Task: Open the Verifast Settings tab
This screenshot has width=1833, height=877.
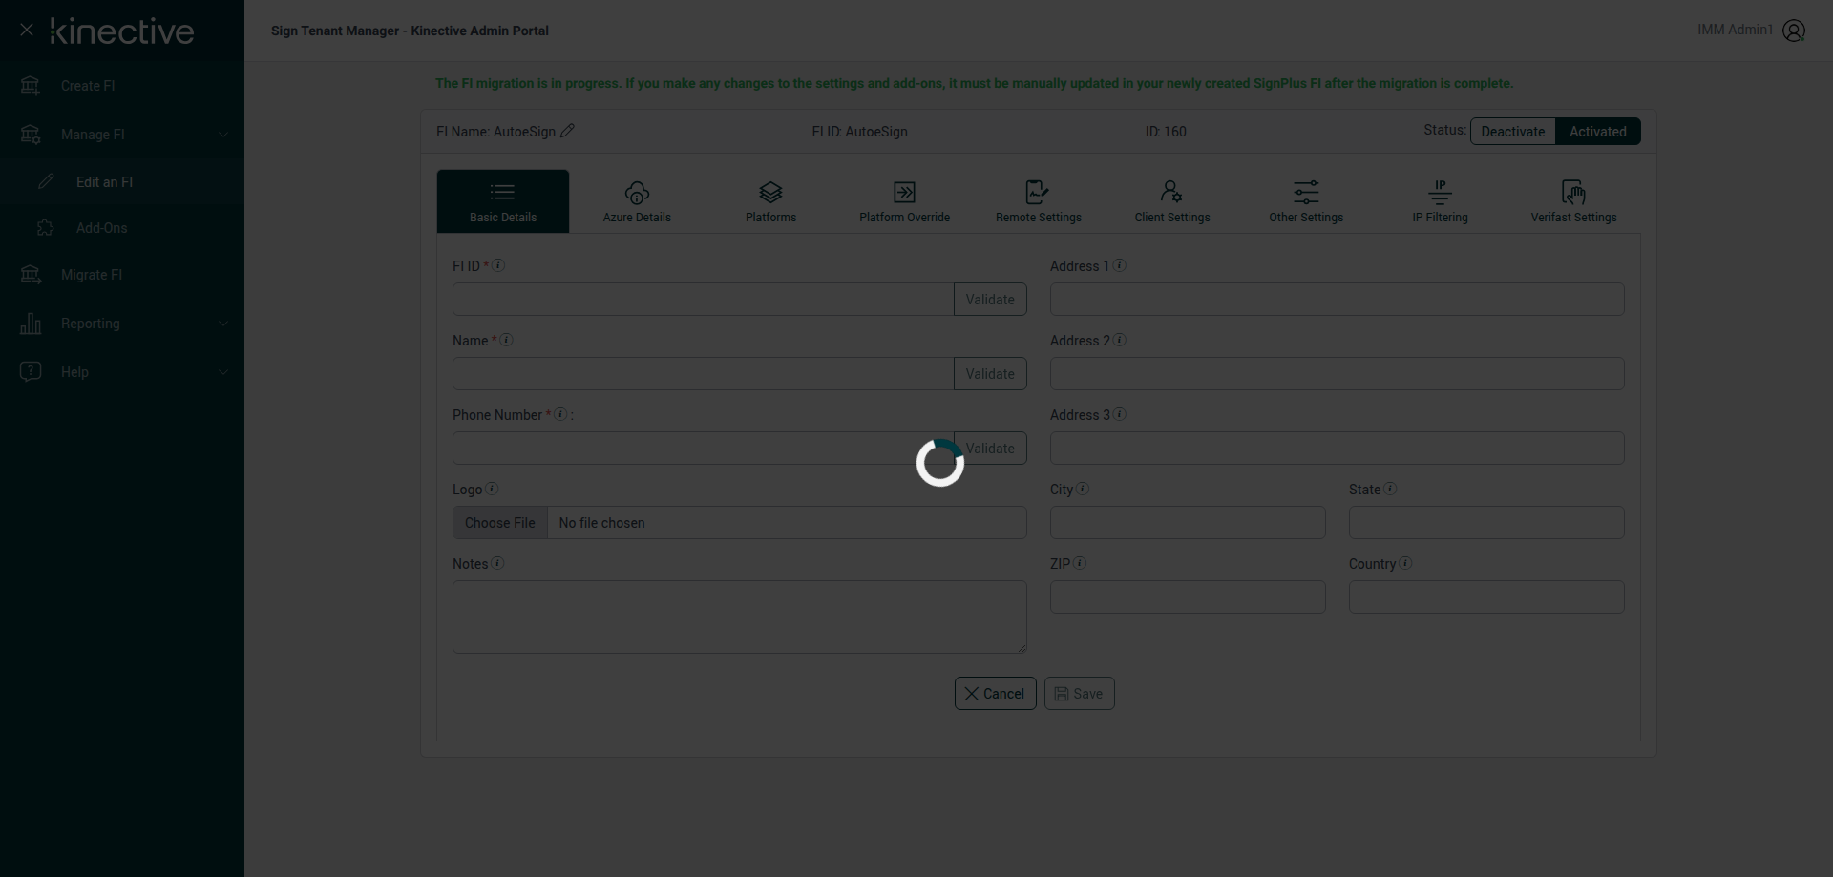Action: pos(1573,201)
